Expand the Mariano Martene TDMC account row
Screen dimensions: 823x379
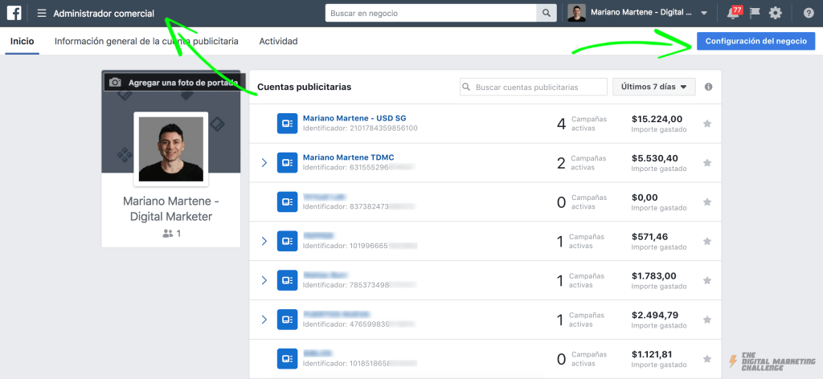264,163
